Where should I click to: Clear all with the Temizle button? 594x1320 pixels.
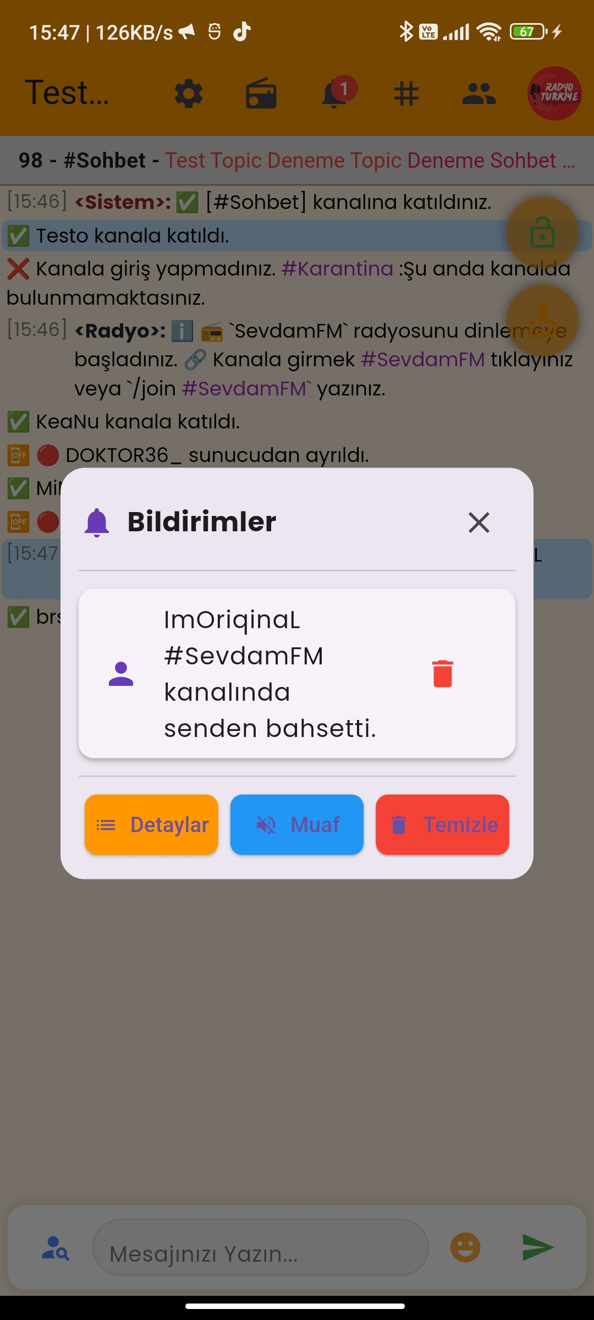[x=443, y=824]
